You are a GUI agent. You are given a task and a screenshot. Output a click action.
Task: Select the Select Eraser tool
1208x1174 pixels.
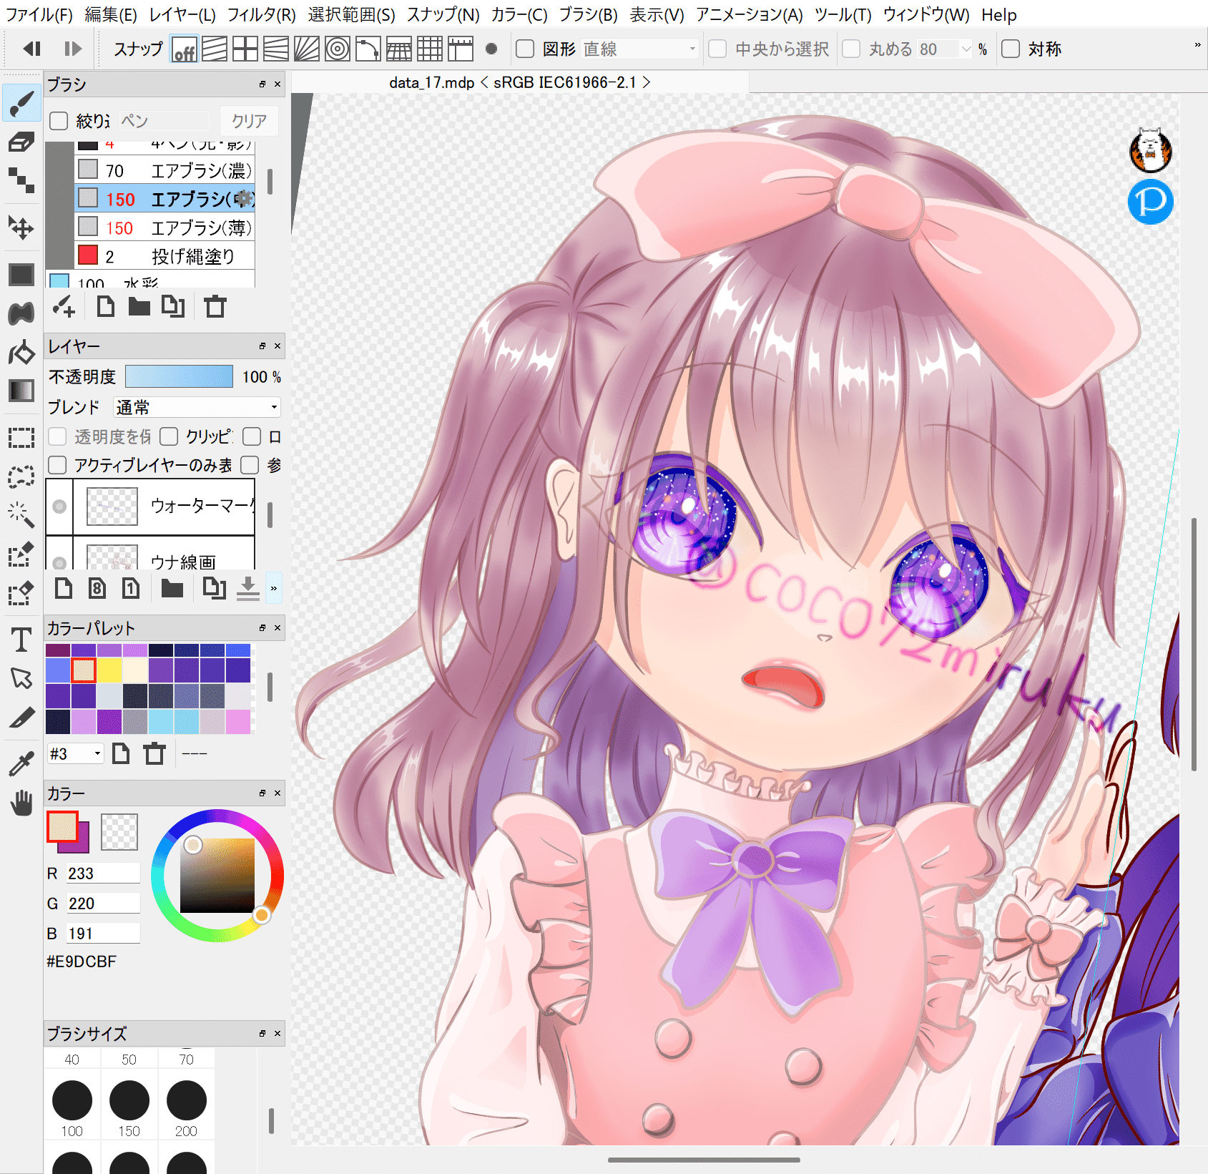click(21, 593)
